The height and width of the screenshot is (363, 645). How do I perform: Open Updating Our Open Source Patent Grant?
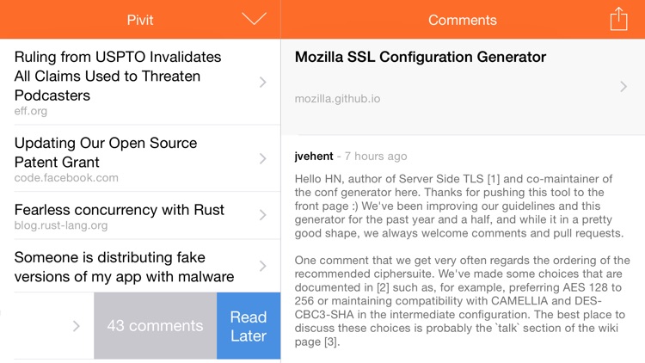click(x=106, y=152)
